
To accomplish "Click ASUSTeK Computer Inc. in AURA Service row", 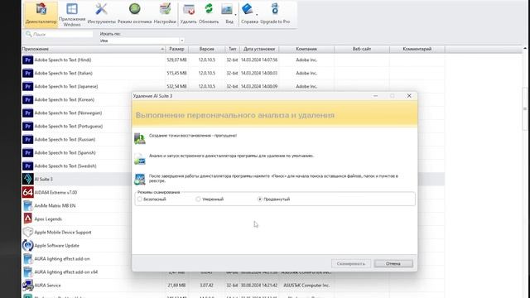I will pyautogui.click(x=306, y=285).
